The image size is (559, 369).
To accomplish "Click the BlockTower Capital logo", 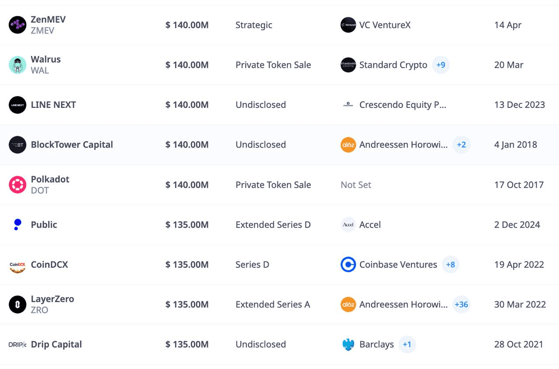I will [17, 145].
